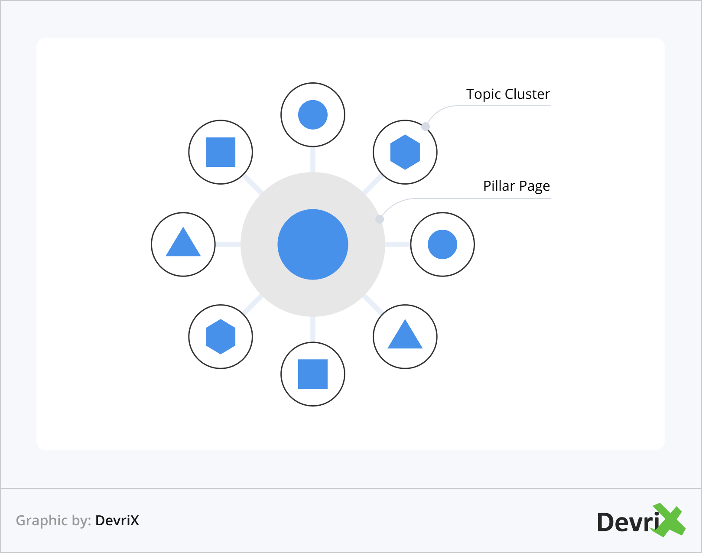Click the callout dot on the Topic Cluster node

coord(426,127)
